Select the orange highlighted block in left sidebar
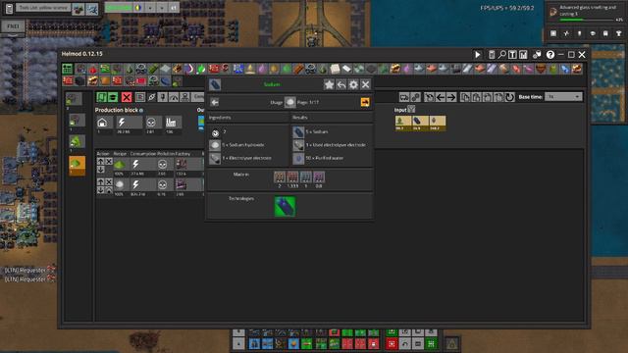Image resolution: width=628 pixels, height=353 pixels. coord(77,166)
